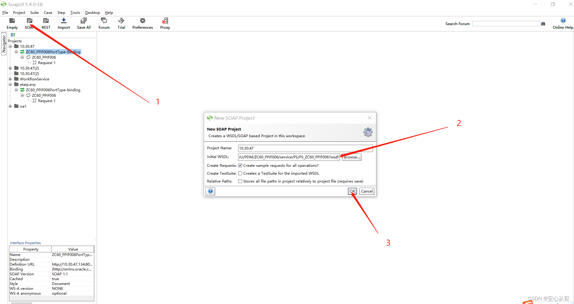This screenshot has width=574, height=304.
Task: Collapse the etaip.erp project node
Action: pyautogui.click(x=10, y=85)
